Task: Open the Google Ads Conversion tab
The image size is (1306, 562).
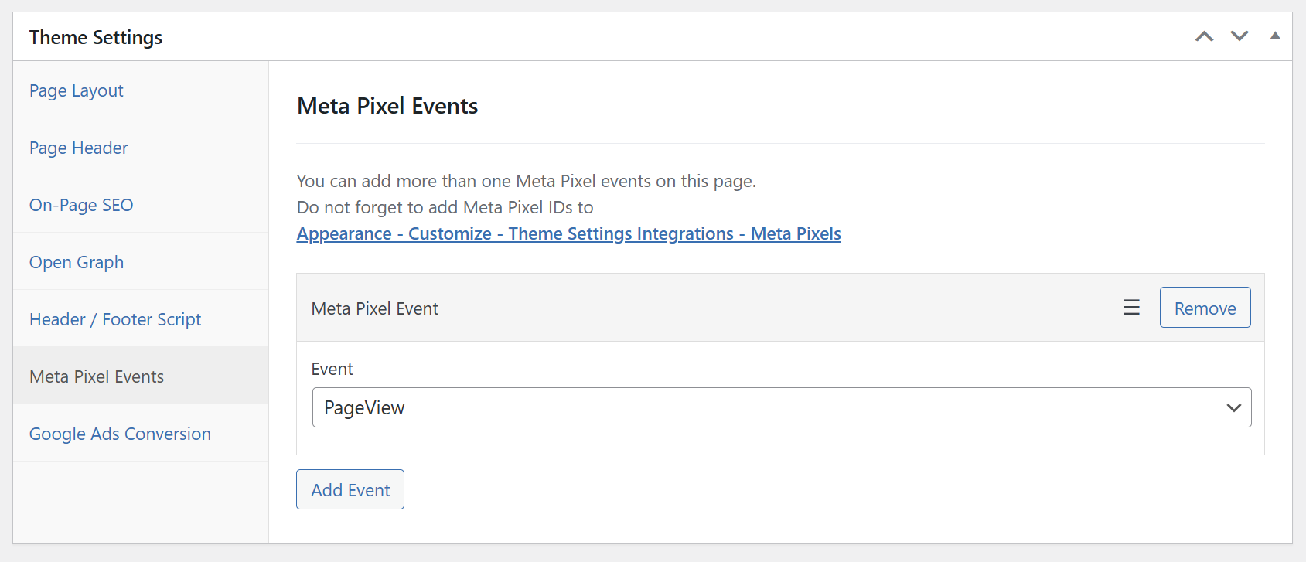Action: pyautogui.click(x=120, y=434)
